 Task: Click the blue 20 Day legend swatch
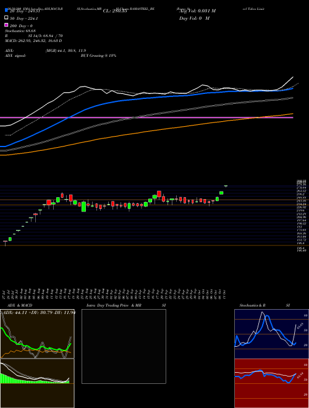pyautogui.click(x=6, y=11)
